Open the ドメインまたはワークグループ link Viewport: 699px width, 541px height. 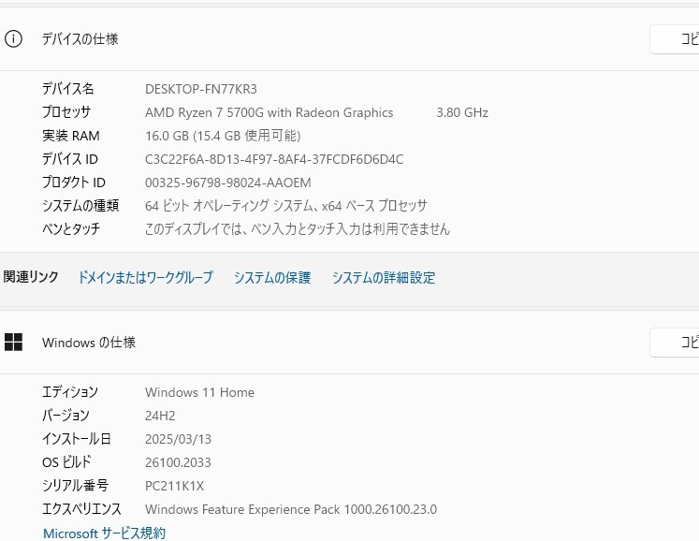pos(145,277)
